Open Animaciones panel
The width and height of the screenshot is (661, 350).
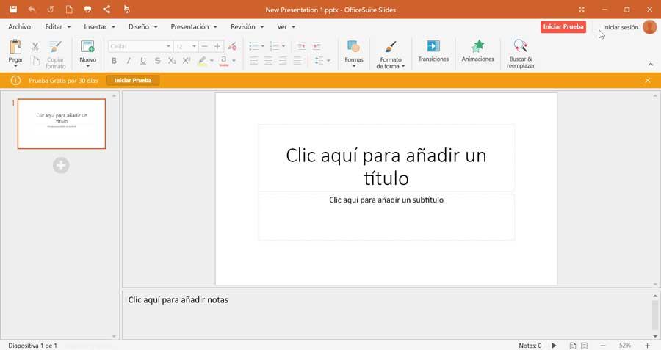click(477, 51)
